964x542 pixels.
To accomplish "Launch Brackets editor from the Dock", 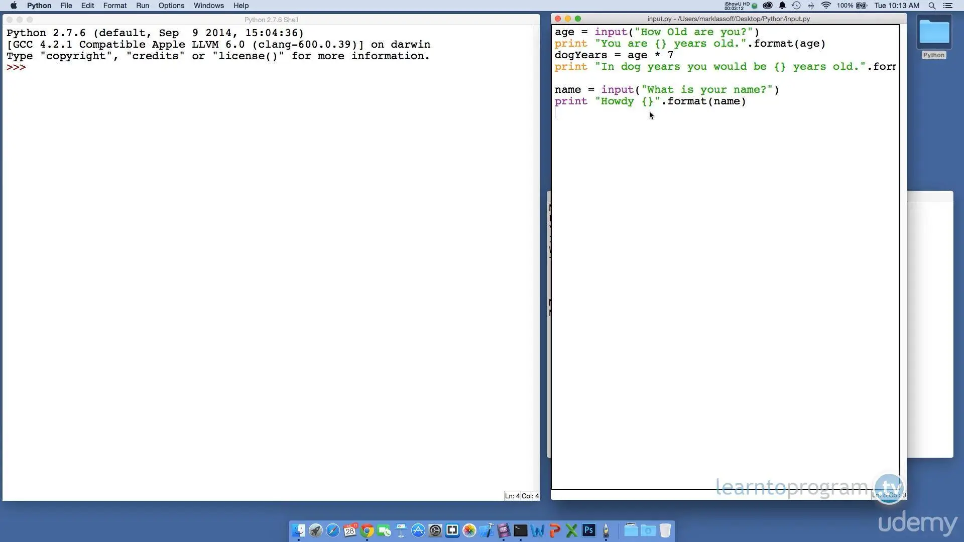I will pyautogui.click(x=452, y=530).
